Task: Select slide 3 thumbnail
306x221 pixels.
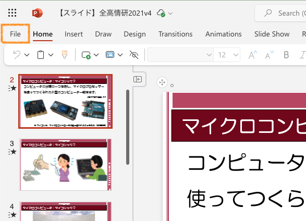Action: (x=65, y=165)
